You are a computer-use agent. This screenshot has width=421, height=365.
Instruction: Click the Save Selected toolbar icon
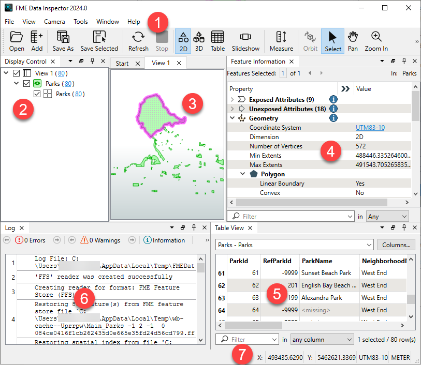pyautogui.click(x=99, y=41)
